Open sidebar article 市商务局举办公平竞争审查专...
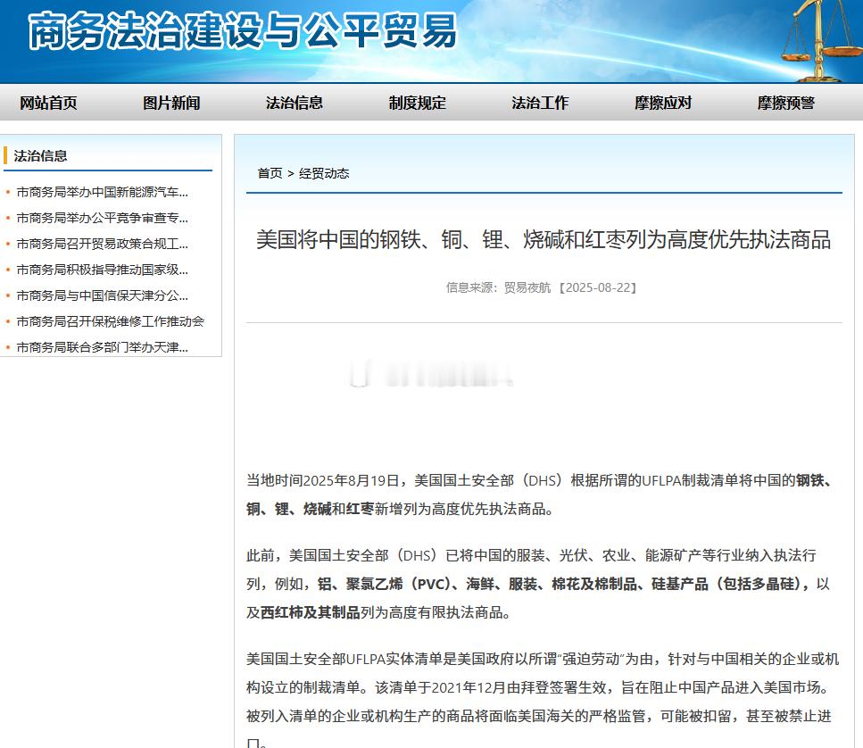 [x=103, y=218]
